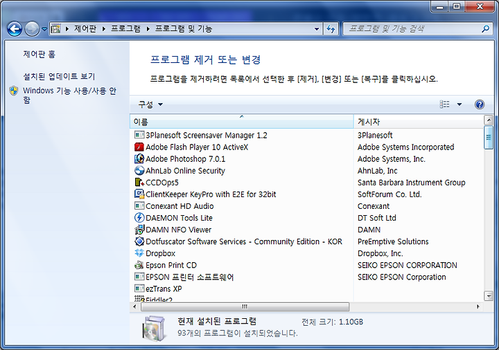Click the vertical scrollbar up arrow
The width and height of the screenshot is (499, 350).
(x=489, y=120)
